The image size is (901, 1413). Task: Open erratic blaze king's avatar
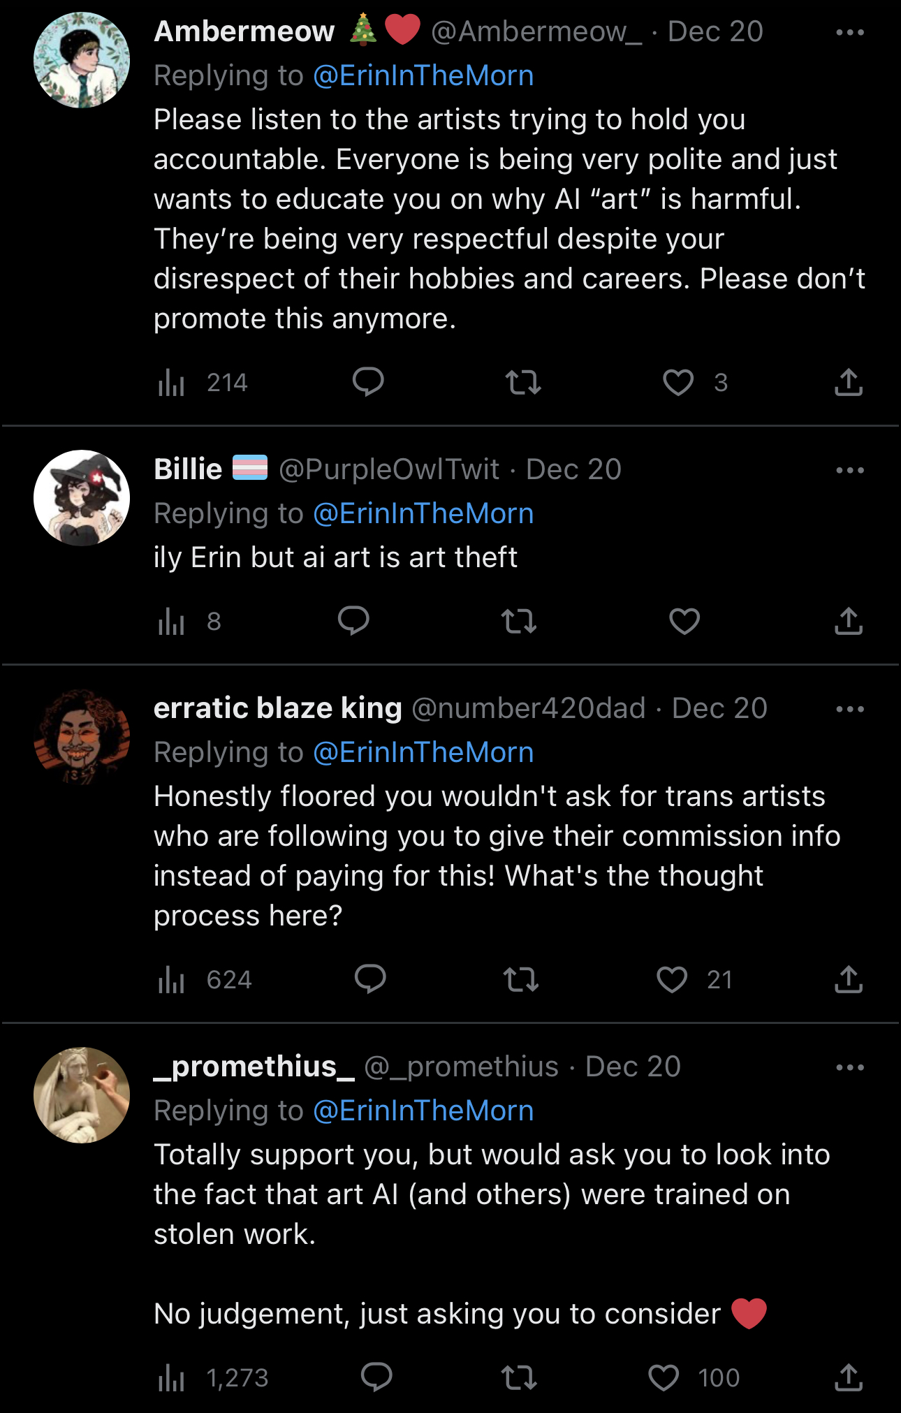[82, 737]
